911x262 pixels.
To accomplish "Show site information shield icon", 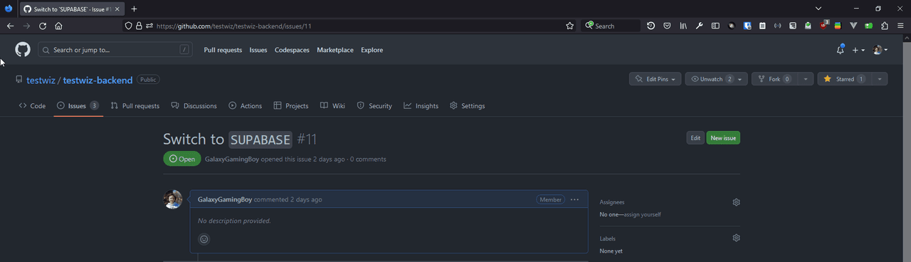I will pyautogui.click(x=129, y=26).
